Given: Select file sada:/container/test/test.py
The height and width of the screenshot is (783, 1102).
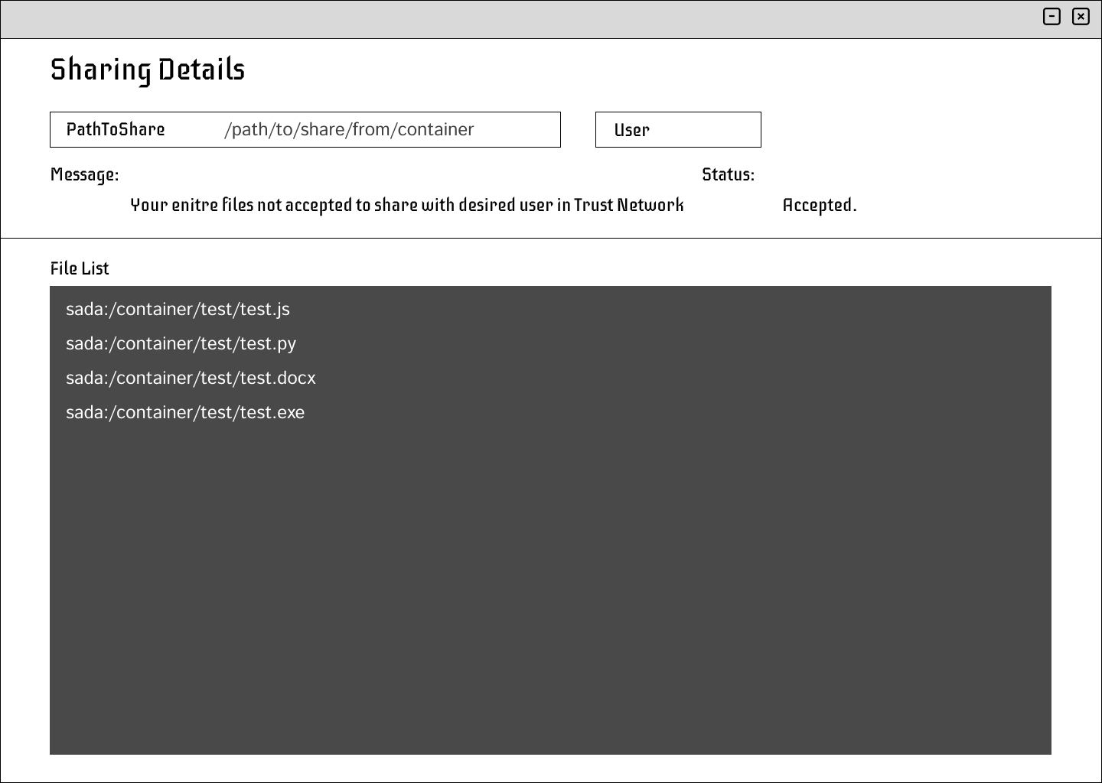Looking at the screenshot, I should 181,343.
